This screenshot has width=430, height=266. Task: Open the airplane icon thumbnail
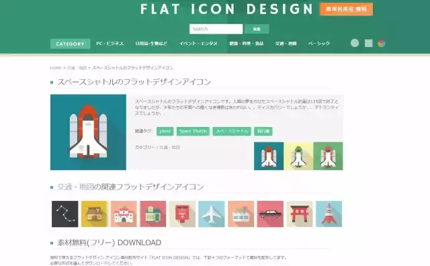pos(212,214)
